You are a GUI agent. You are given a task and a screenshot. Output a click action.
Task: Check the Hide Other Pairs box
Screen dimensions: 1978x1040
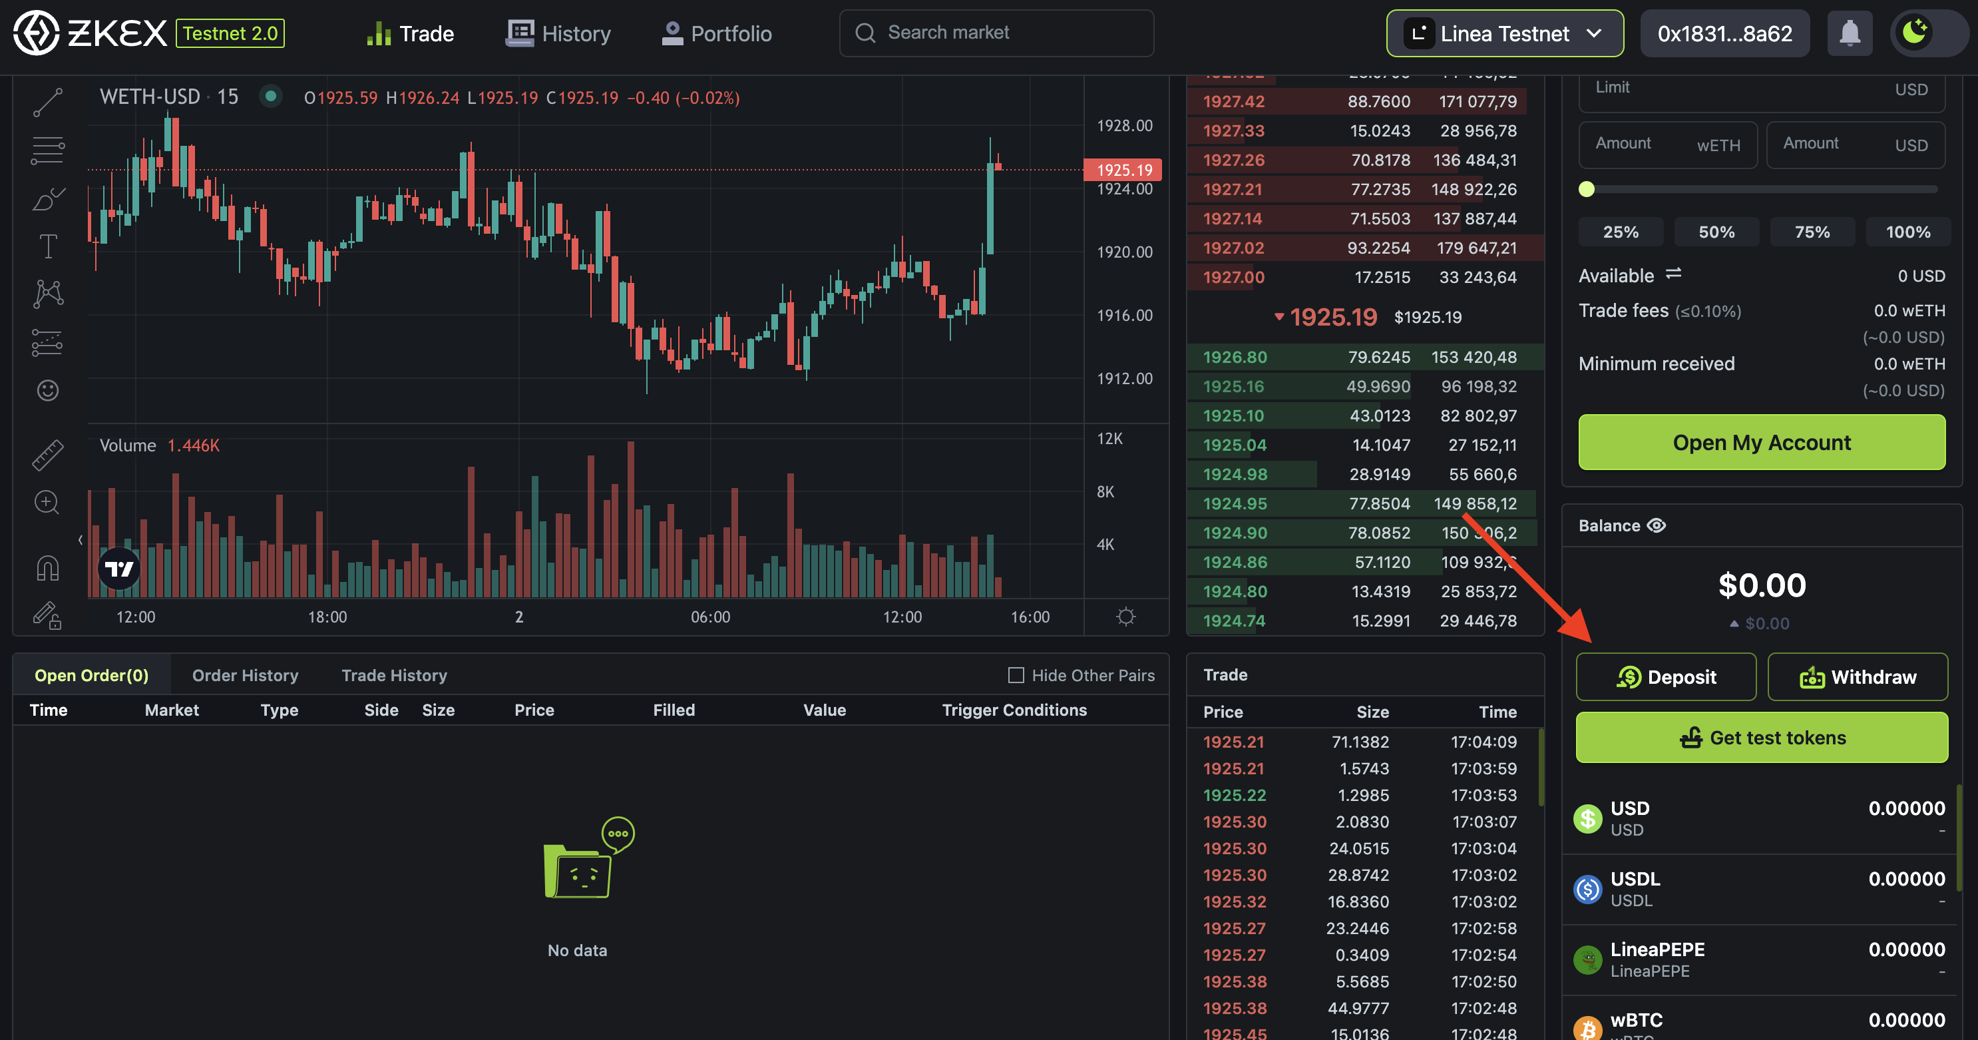(x=1016, y=675)
